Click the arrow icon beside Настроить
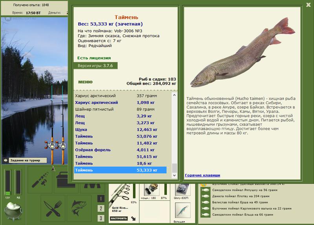 [133, 218]
